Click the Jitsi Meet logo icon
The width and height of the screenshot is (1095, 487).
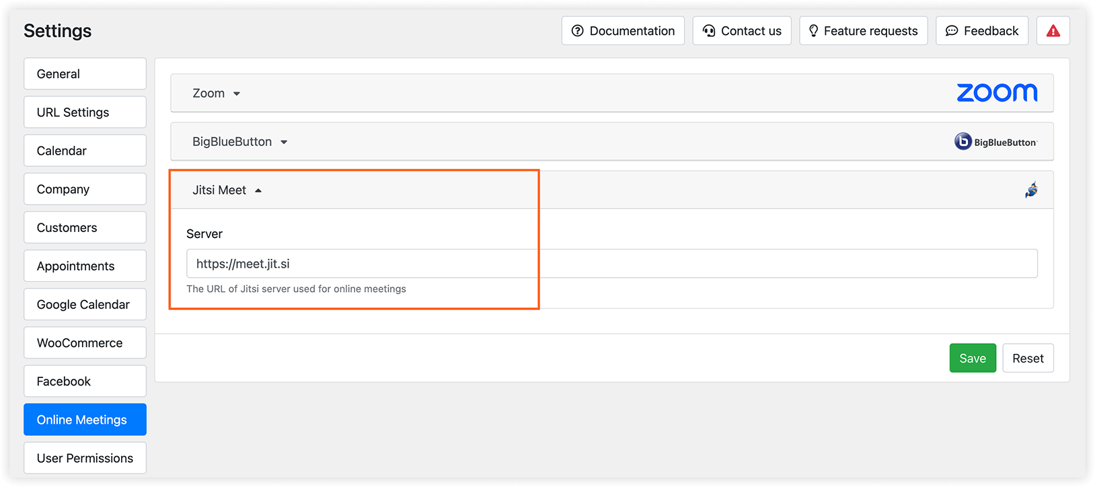point(1031,190)
